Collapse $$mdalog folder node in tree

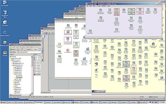[x=14, y=74]
